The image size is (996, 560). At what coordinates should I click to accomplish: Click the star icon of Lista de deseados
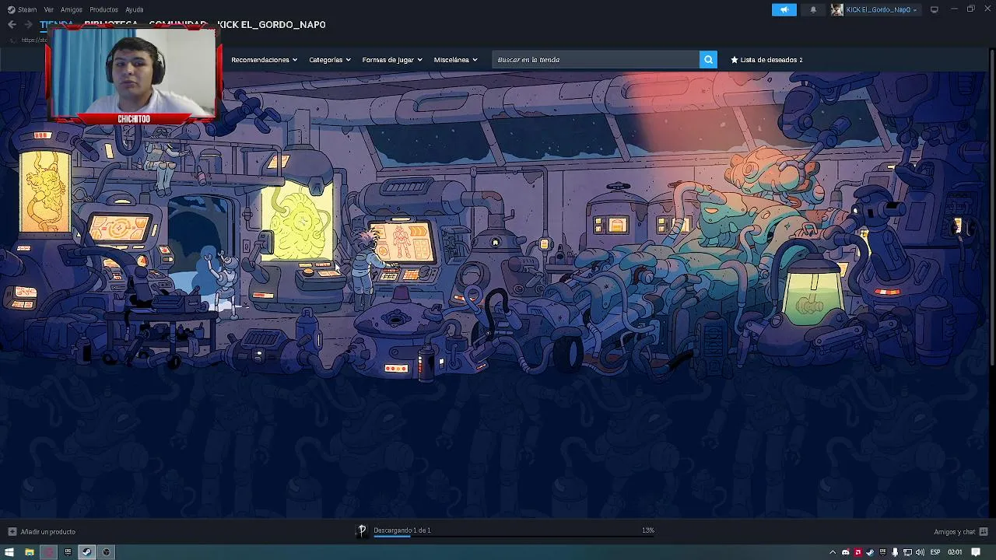point(734,60)
